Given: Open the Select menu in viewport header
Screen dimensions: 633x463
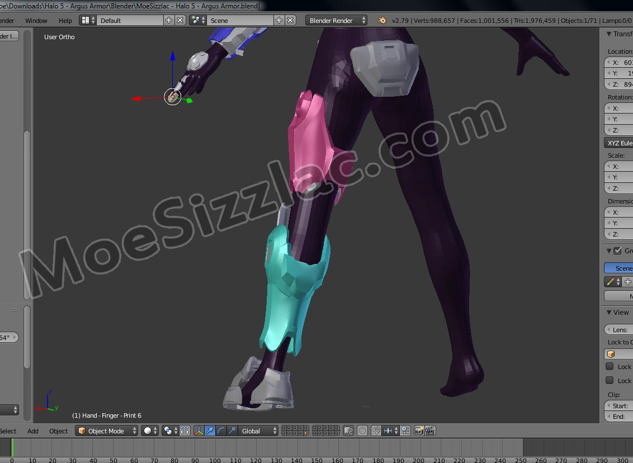Looking at the screenshot, I should coord(8,431).
